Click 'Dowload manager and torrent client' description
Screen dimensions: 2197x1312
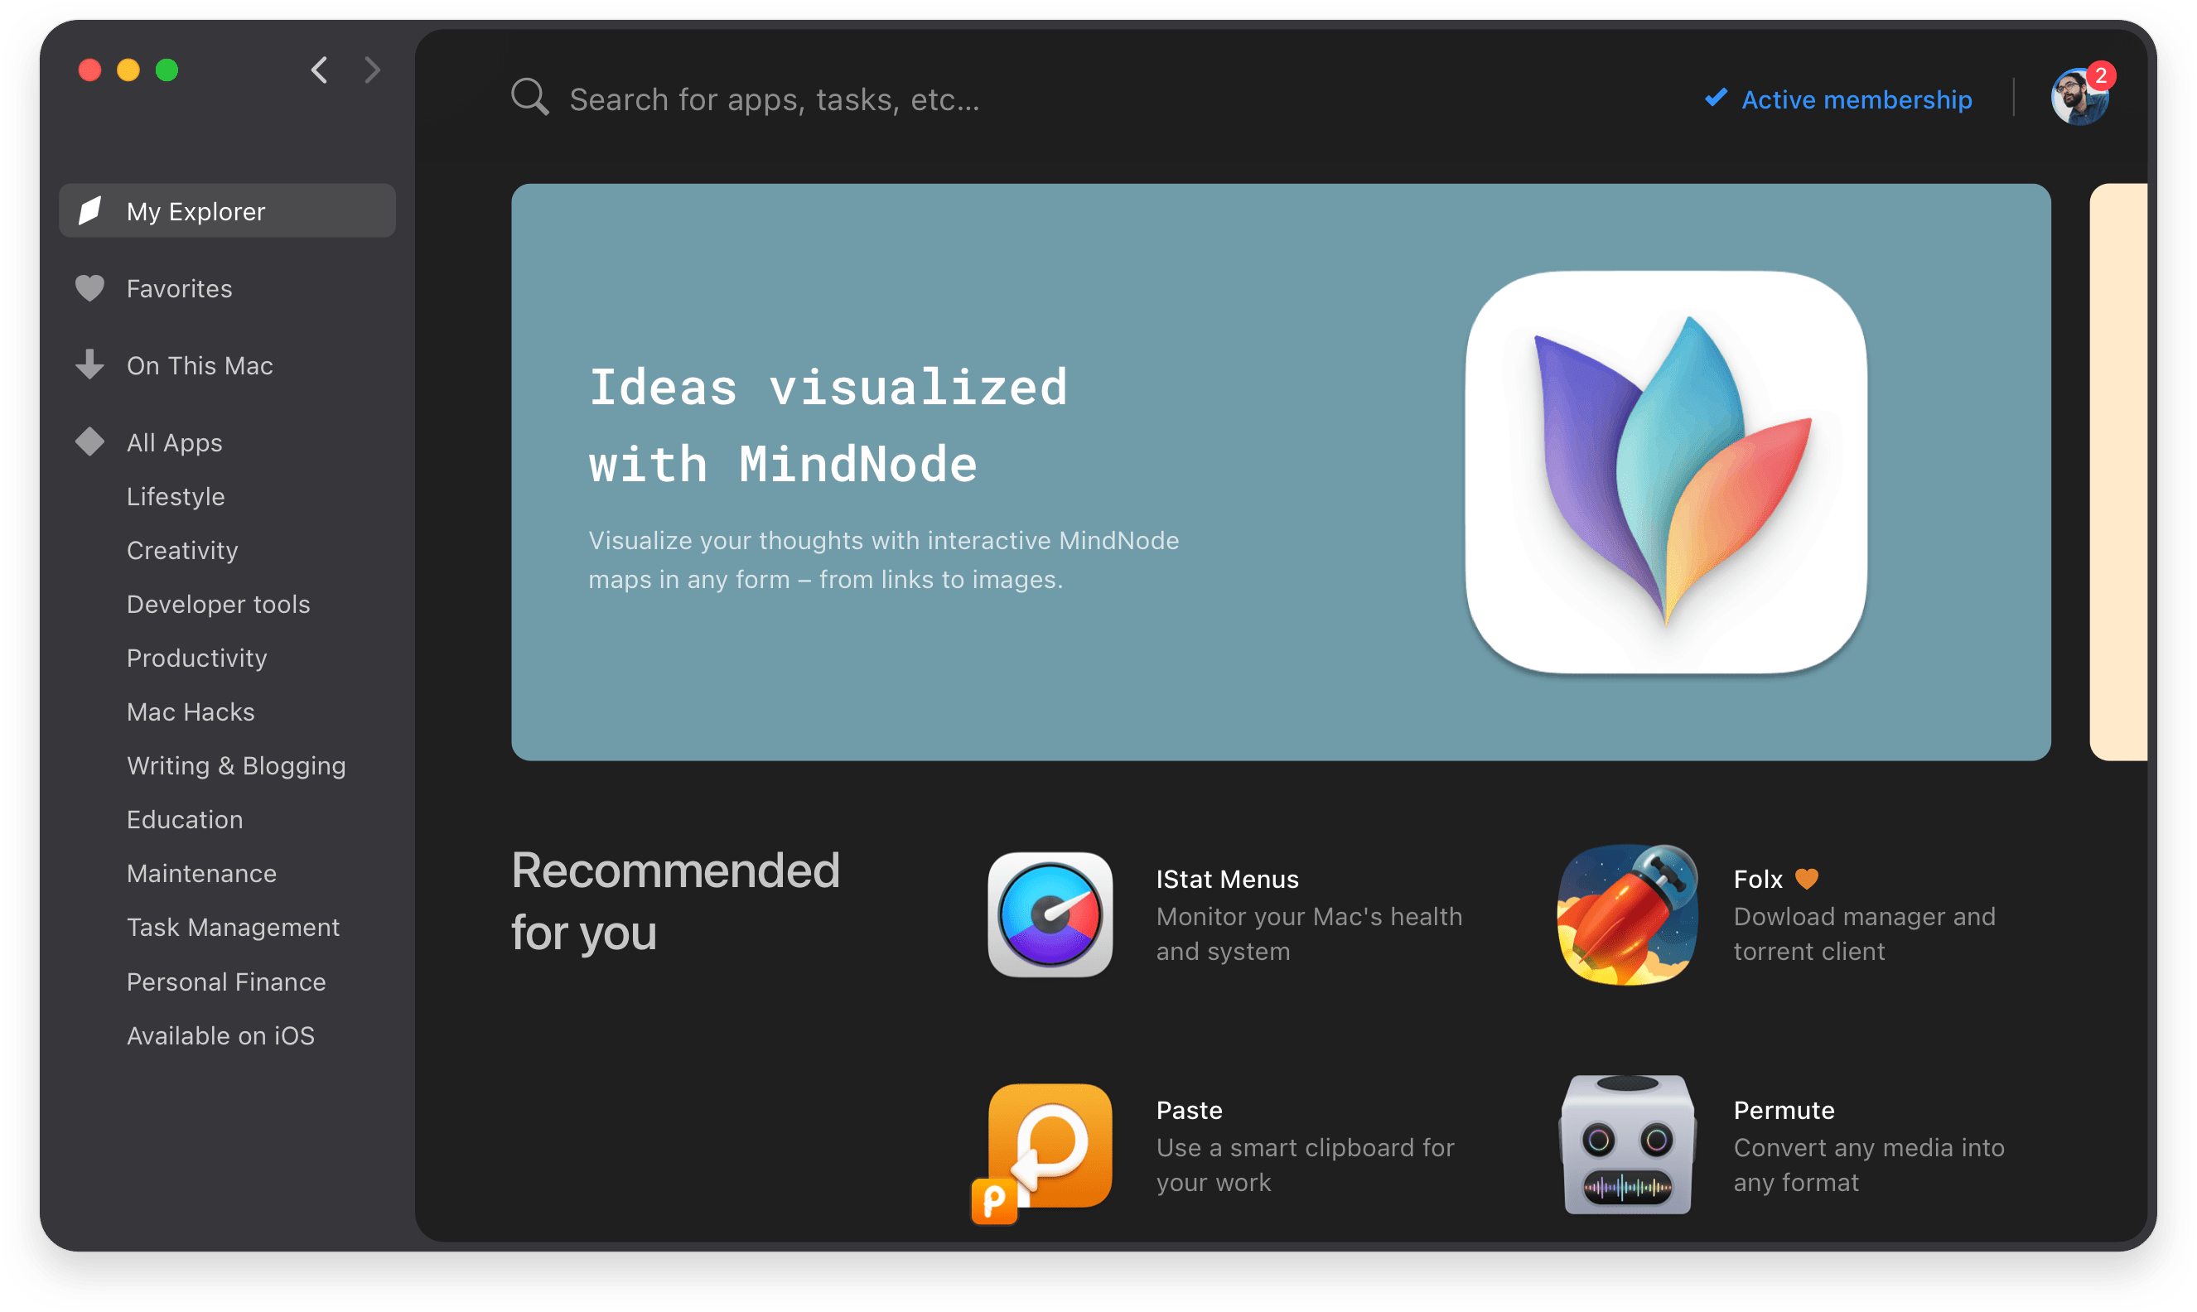[x=1864, y=933]
